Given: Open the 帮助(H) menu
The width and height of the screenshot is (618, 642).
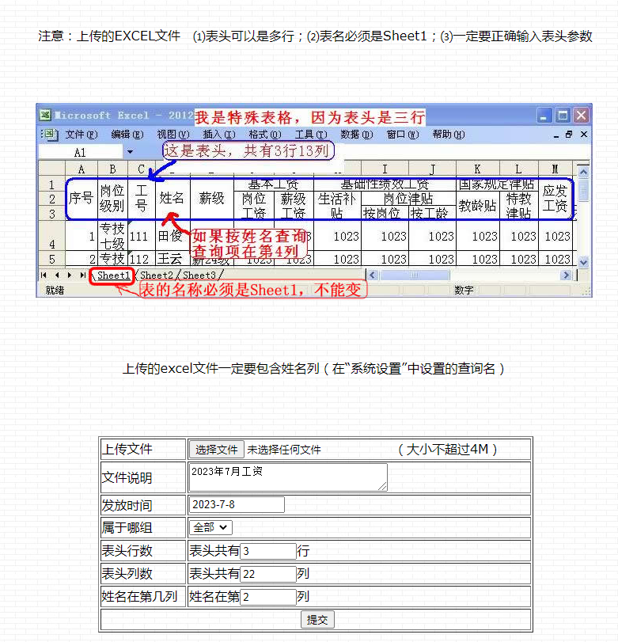Looking at the screenshot, I should tap(449, 135).
